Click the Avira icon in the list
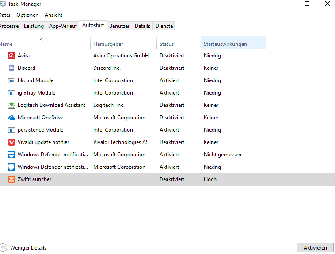The height and width of the screenshot is (254, 335). pos(11,56)
